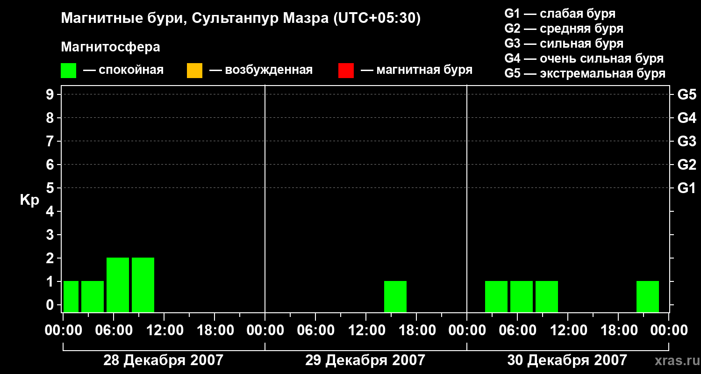Click the 'G3 — сильная буря' legend line
Screen dimensions: 701x374
564,43
